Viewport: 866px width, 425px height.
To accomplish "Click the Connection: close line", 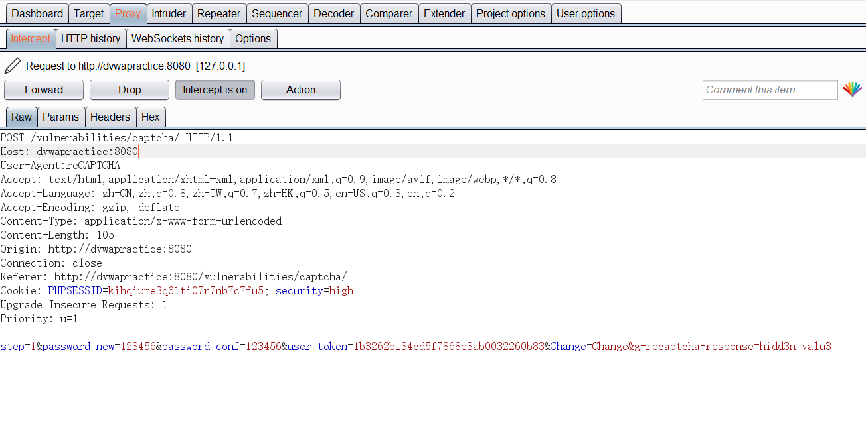I will tap(51, 263).
